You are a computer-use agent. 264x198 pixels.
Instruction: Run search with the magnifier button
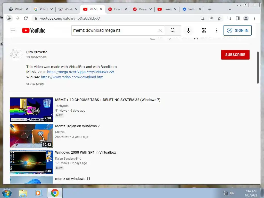click(173, 30)
